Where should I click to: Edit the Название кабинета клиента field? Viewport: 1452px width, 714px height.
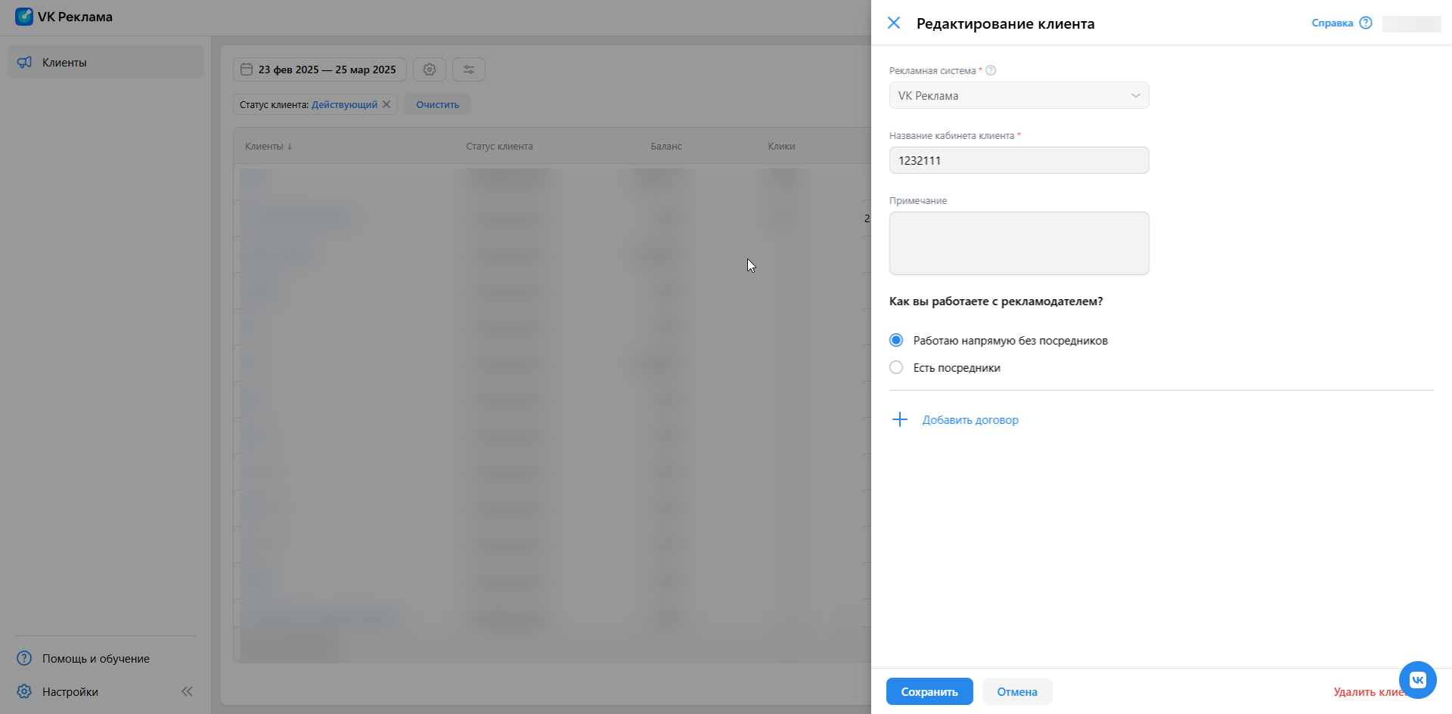tap(1019, 160)
